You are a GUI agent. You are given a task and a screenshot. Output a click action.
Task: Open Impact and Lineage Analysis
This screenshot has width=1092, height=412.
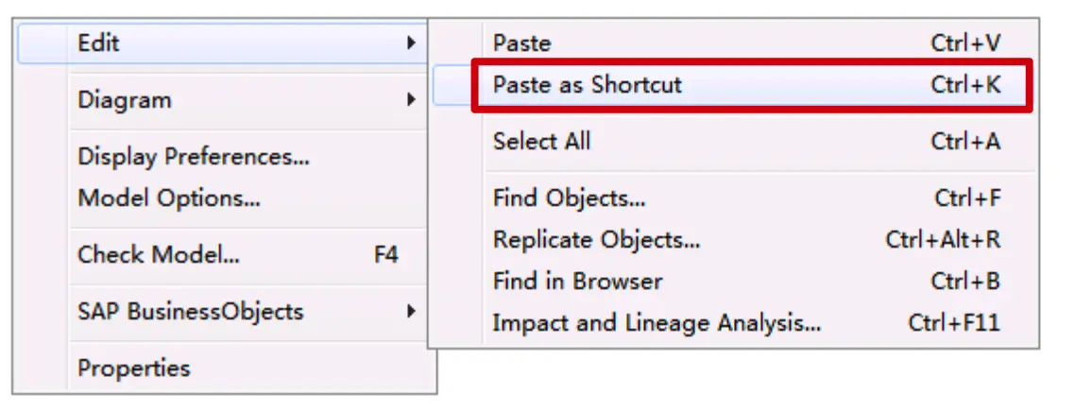pos(733,323)
